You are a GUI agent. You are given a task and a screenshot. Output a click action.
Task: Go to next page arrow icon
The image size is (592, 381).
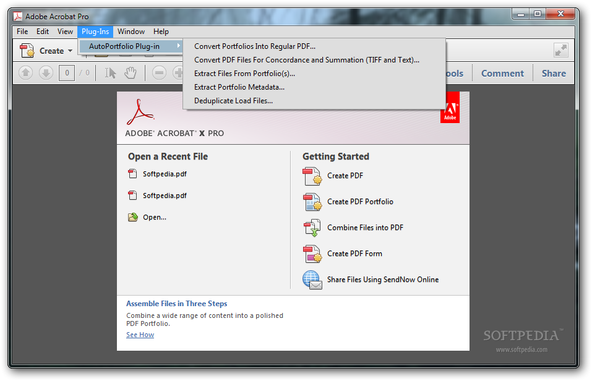point(46,72)
